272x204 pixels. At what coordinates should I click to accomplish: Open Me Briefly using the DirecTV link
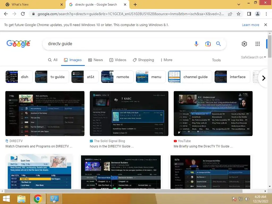203,146
